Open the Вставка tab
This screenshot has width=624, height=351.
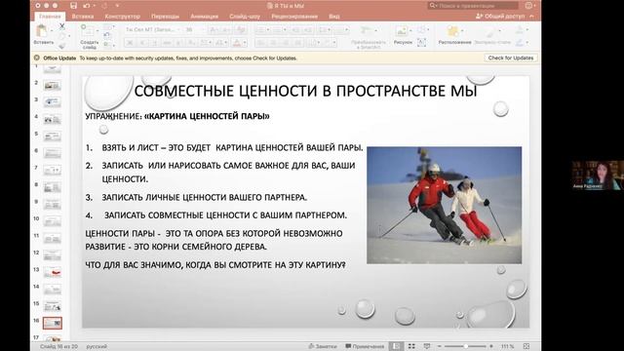pyautogui.click(x=83, y=17)
